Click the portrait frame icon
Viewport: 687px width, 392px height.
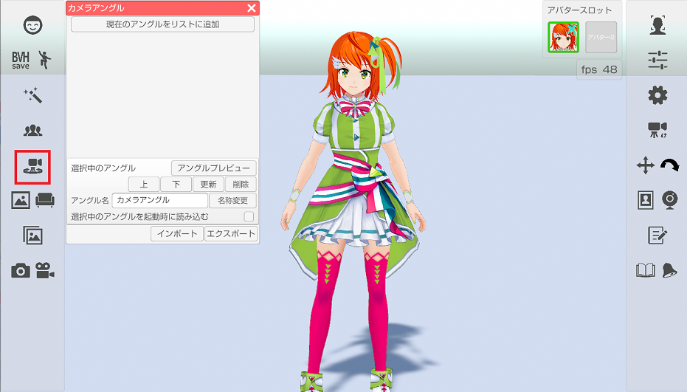[x=646, y=200]
